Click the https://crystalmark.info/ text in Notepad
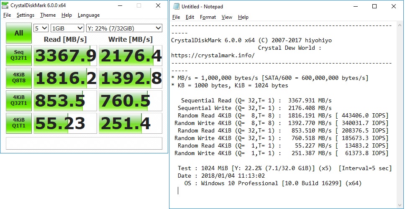The image size is (405, 209). tap(213, 56)
